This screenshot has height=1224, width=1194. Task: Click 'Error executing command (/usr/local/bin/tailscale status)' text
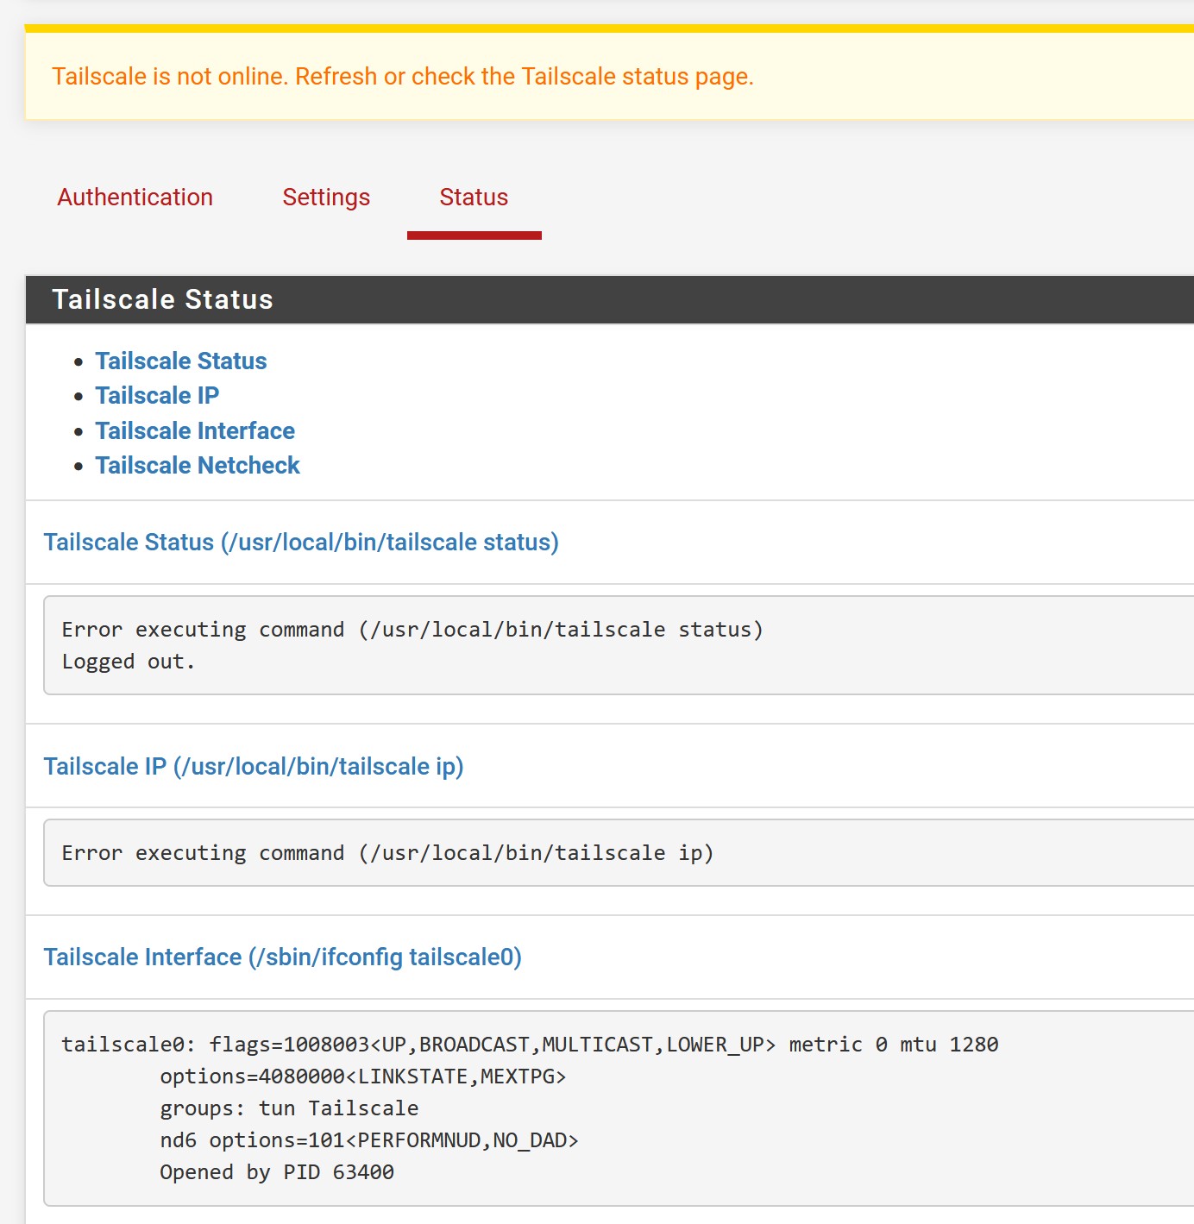click(412, 630)
